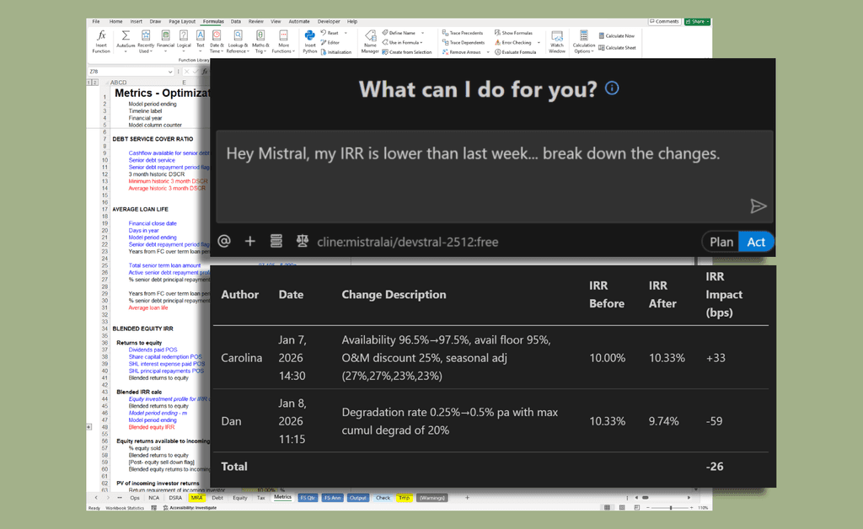
Task: Open Recently Used functions
Action: 146,42
